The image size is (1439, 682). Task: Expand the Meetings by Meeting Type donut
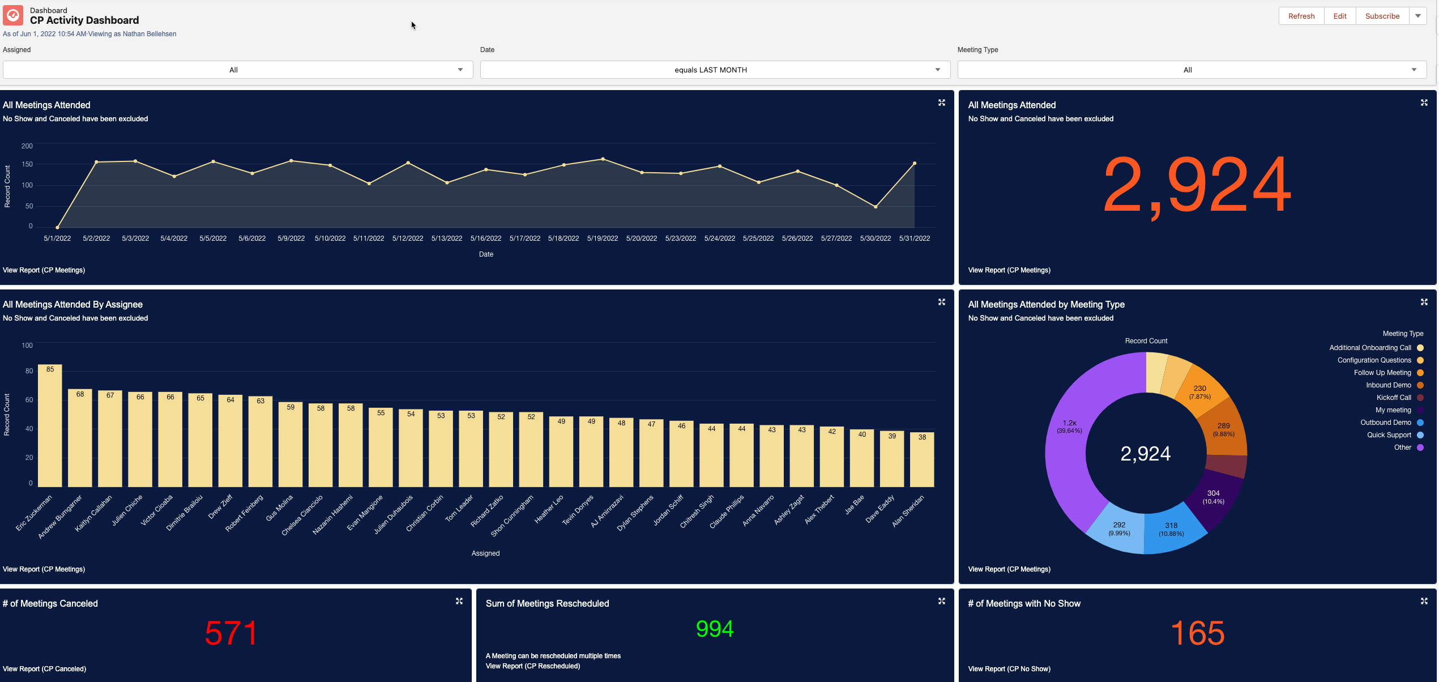[1424, 302]
